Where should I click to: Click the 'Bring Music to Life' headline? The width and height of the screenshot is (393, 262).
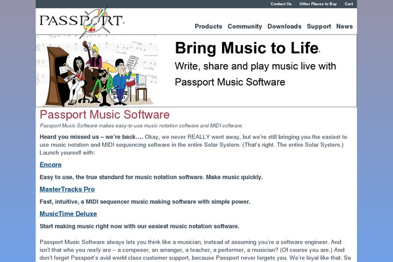pyautogui.click(x=247, y=48)
